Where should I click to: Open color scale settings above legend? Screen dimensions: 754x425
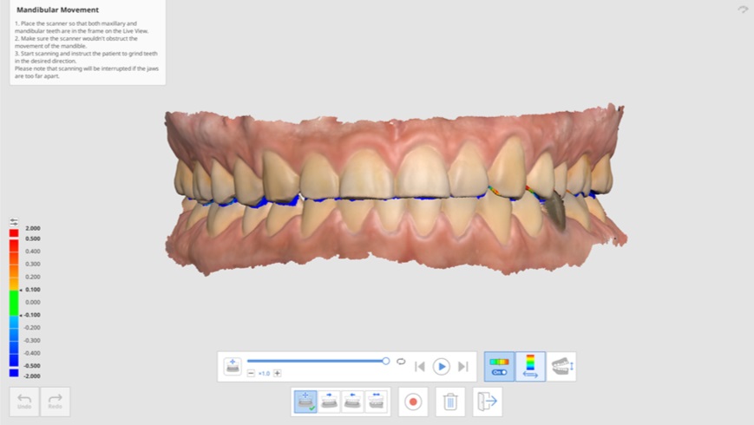click(x=14, y=222)
